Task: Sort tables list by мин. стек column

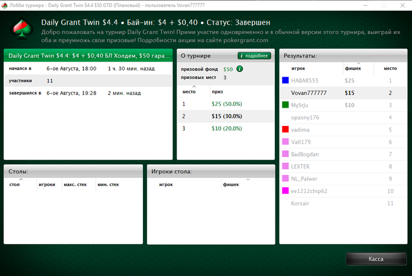Action: (x=118, y=184)
